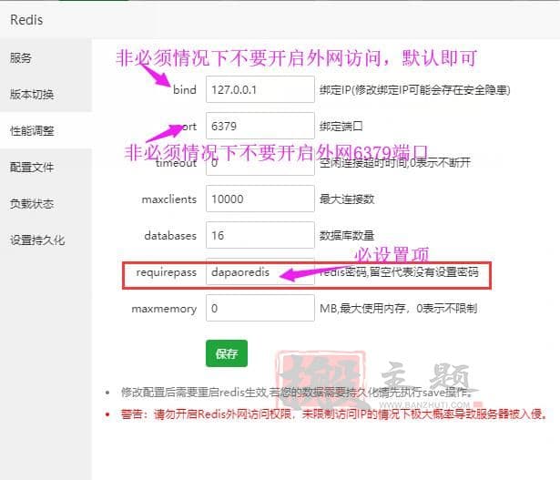Click the maxmemory MB description text
The width and height of the screenshot is (560, 480).
pyautogui.click(x=398, y=308)
